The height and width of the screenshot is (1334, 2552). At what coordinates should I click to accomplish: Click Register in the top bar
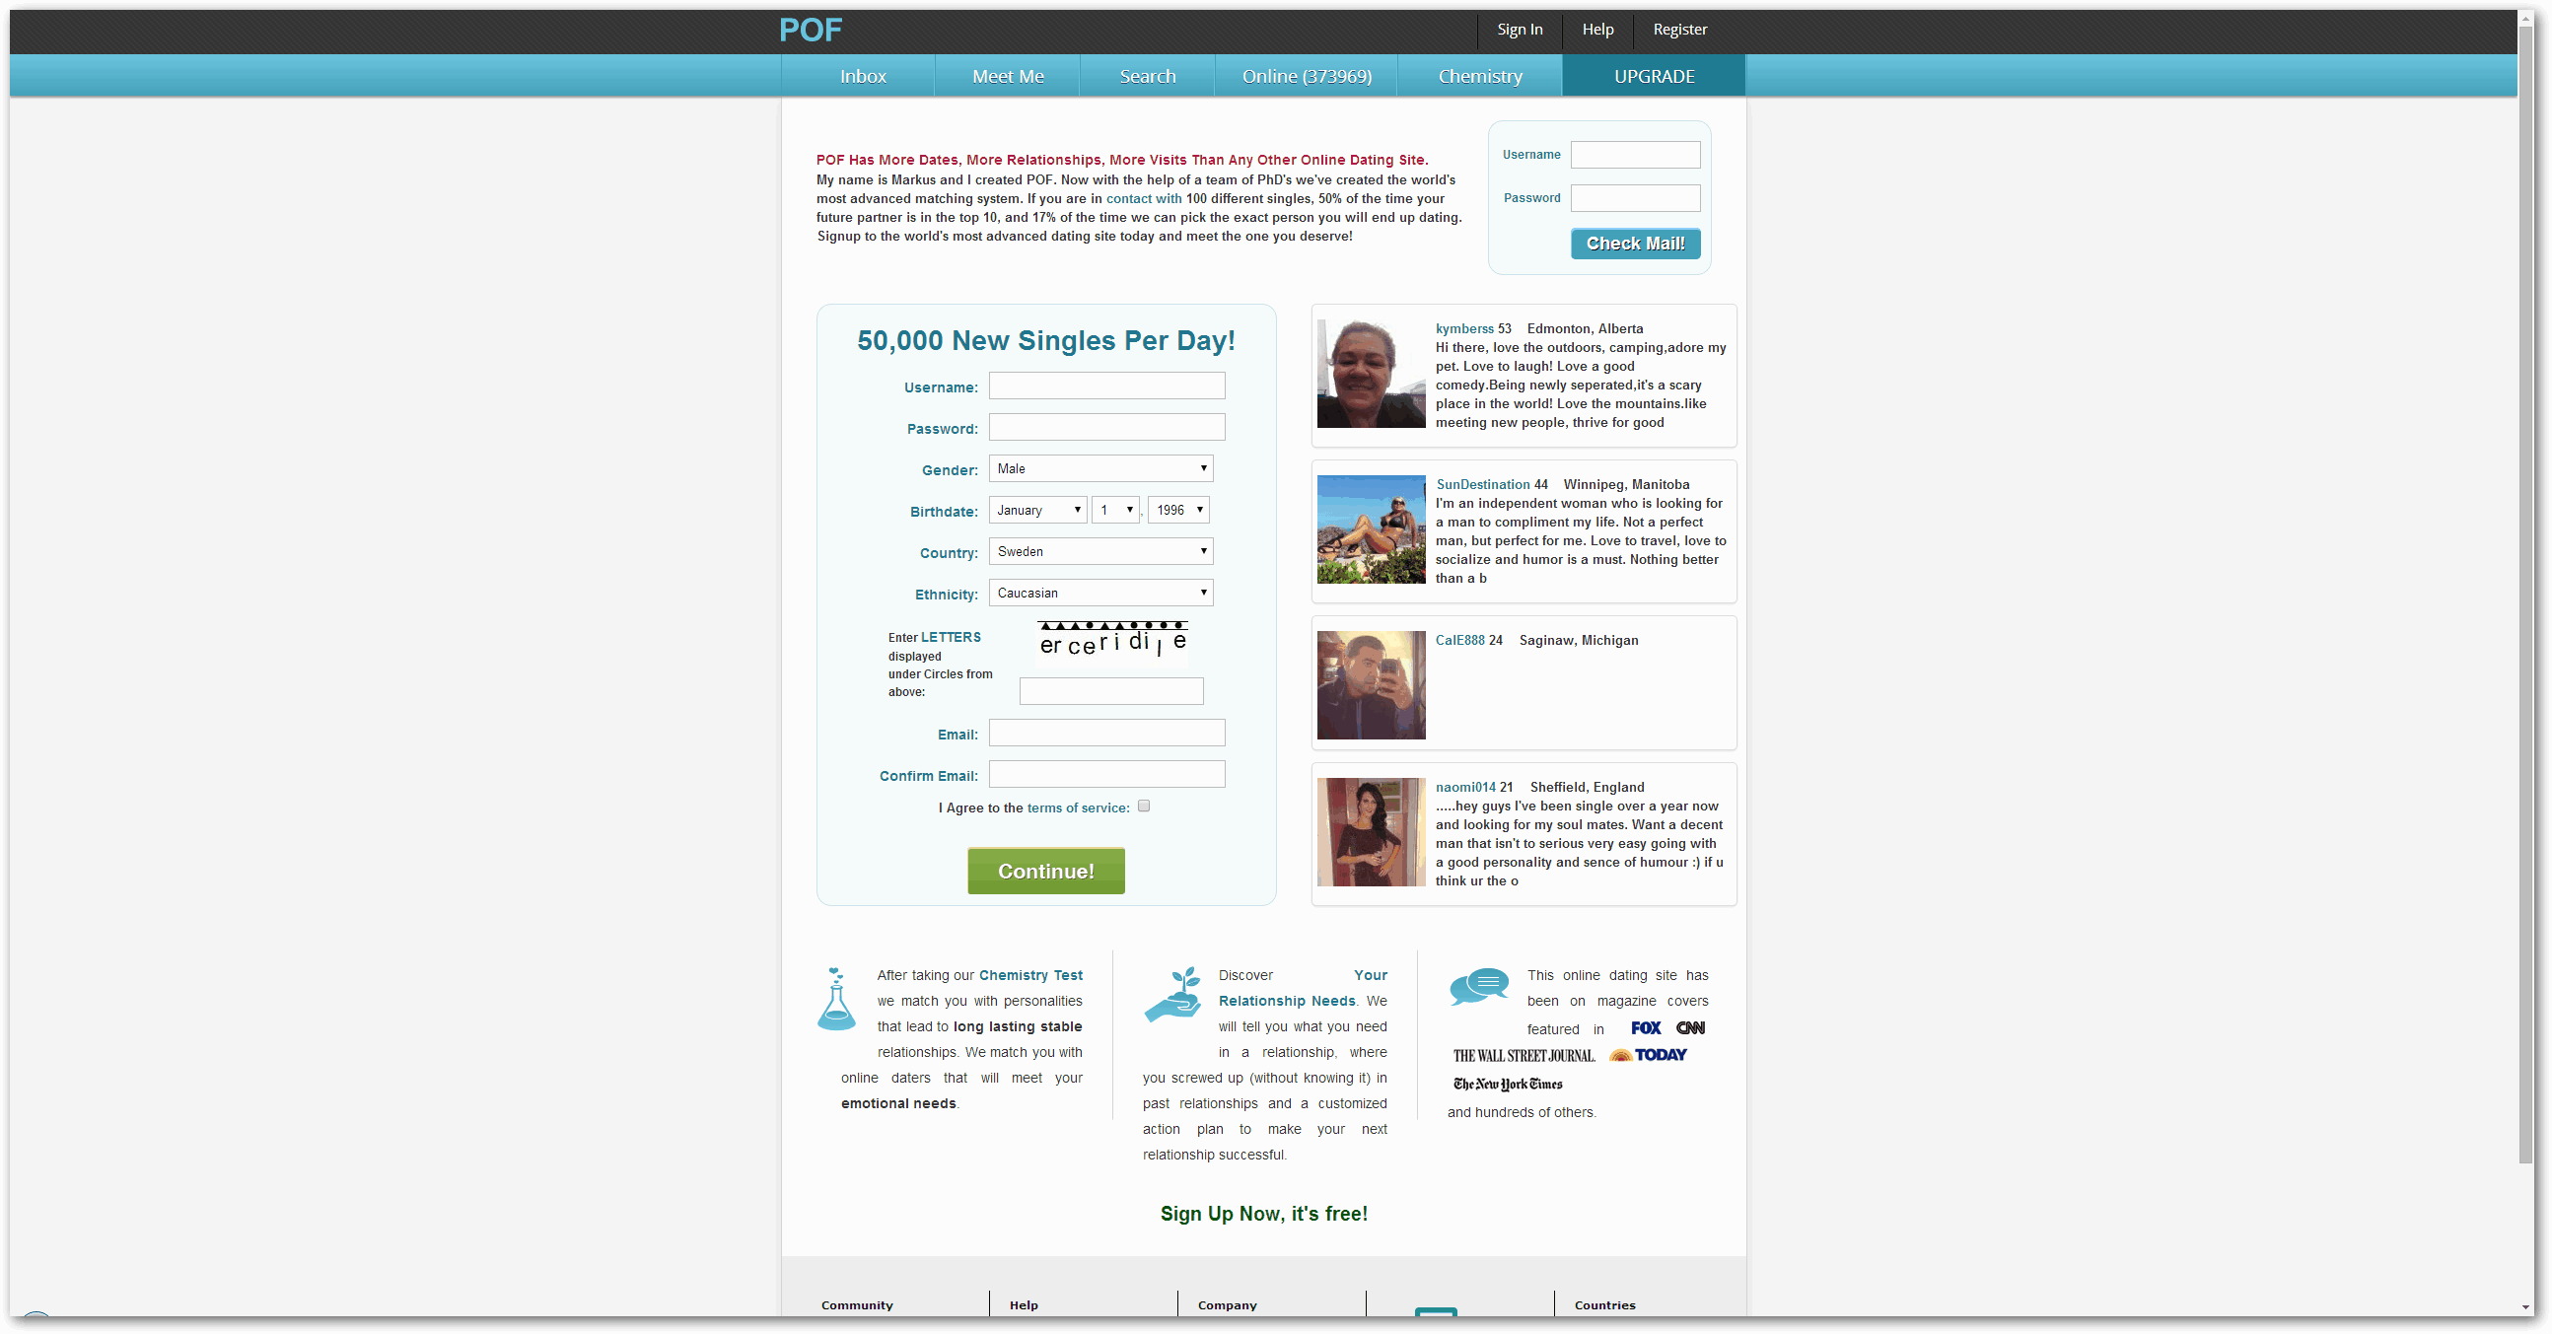point(1679,30)
